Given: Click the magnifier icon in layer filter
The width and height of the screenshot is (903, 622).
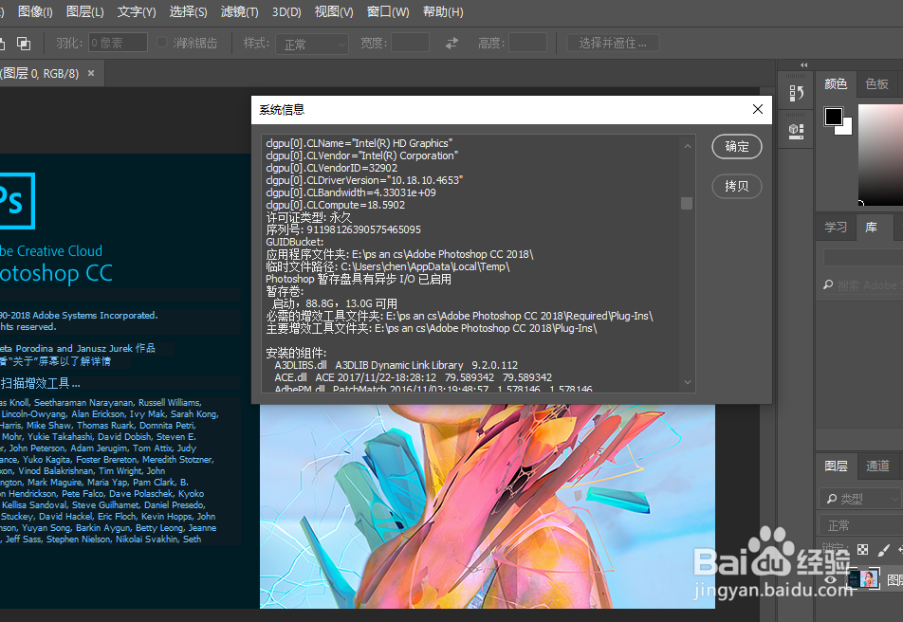Looking at the screenshot, I should point(832,499).
